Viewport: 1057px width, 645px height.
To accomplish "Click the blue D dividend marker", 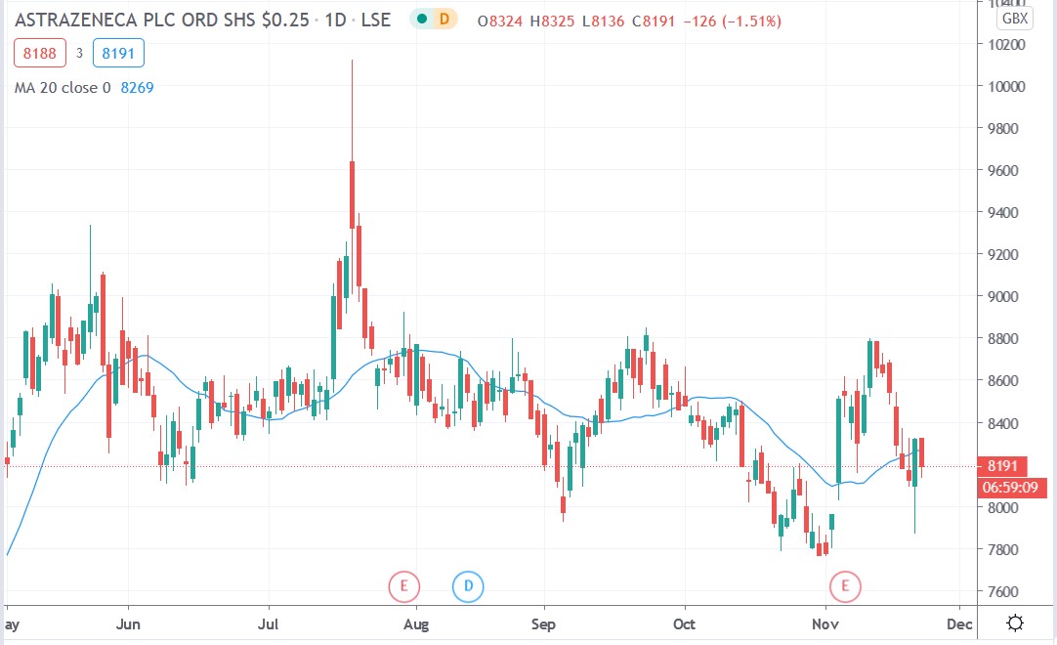I will tap(468, 585).
